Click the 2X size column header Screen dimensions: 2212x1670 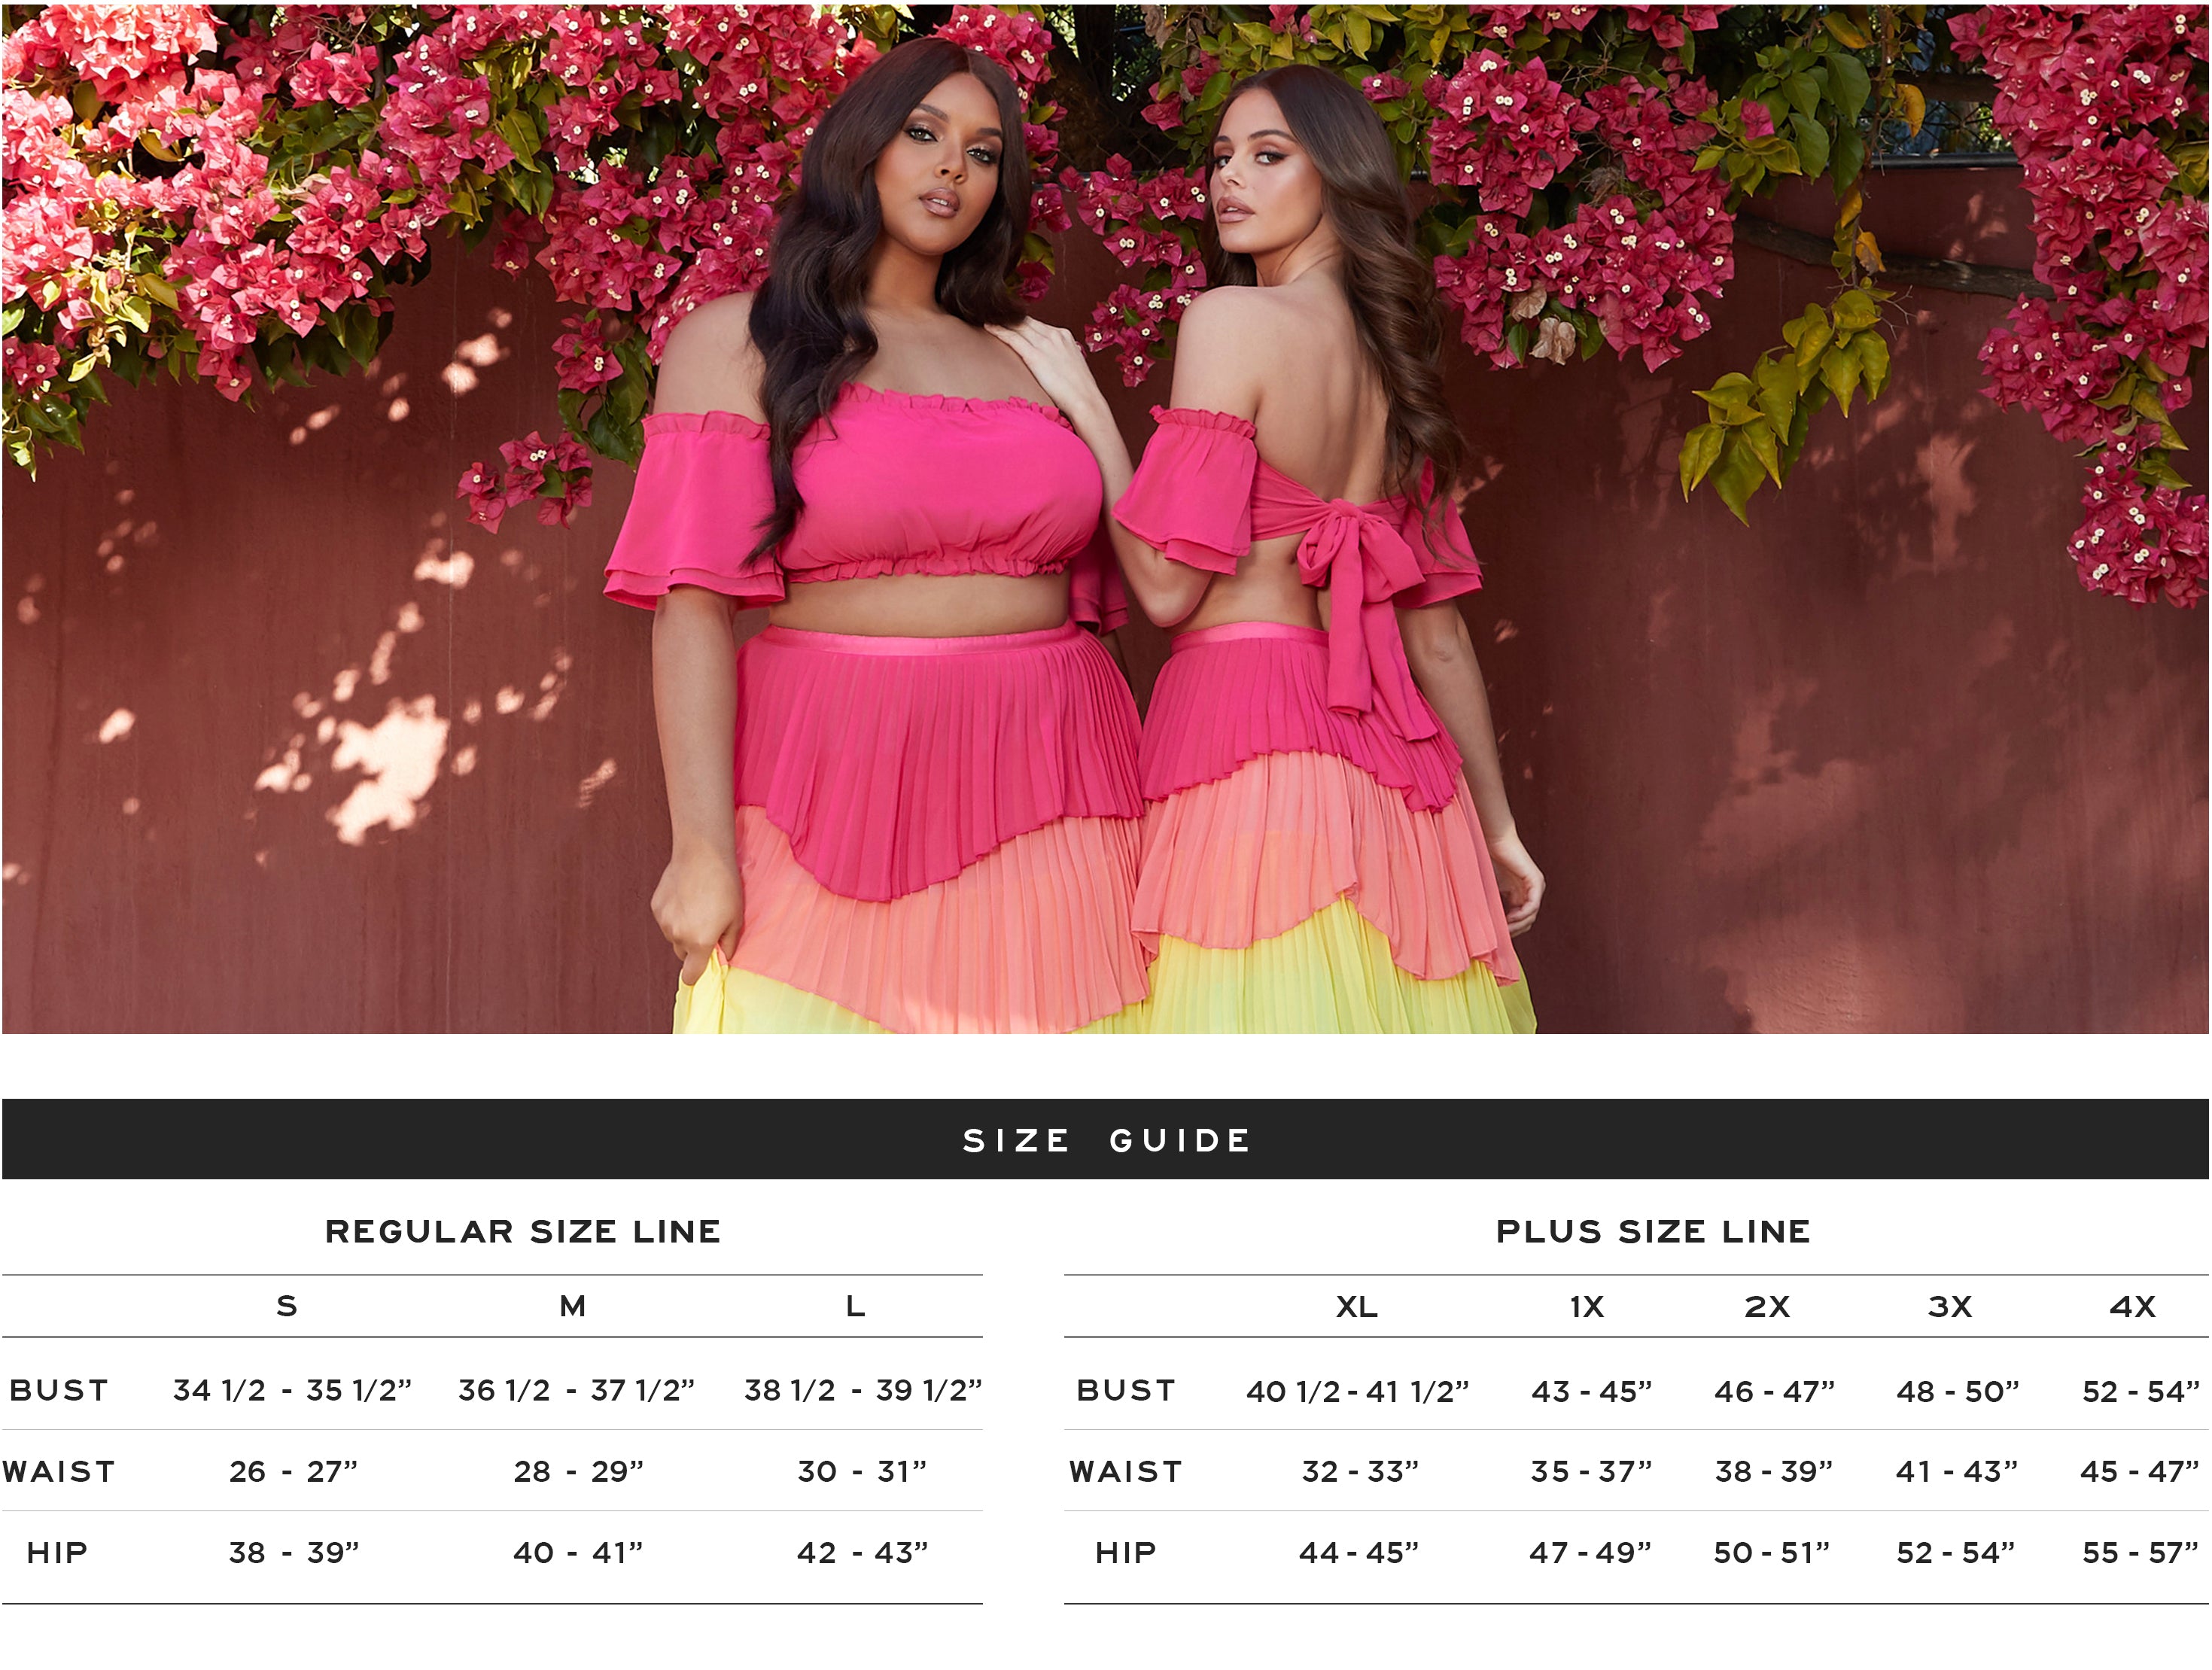[x=1767, y=1306]
